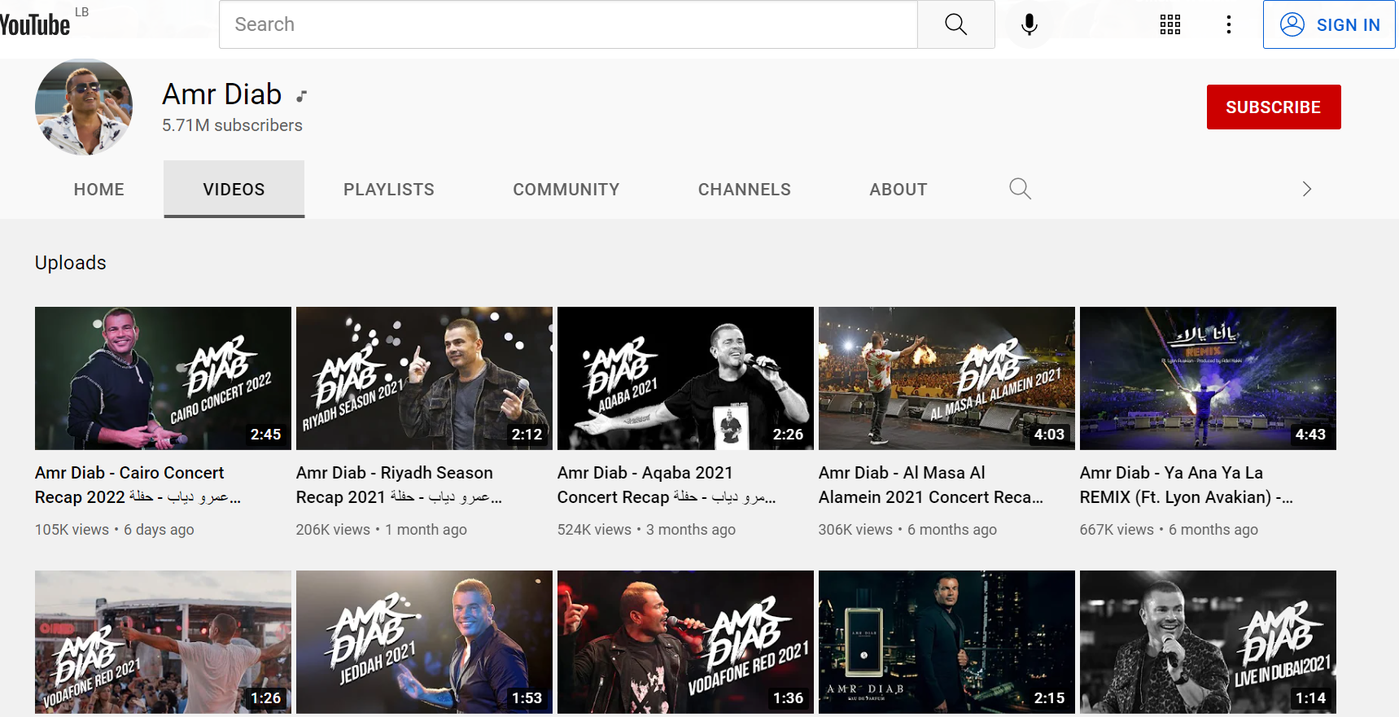Focus the Search input field

[x=567, y=24]
